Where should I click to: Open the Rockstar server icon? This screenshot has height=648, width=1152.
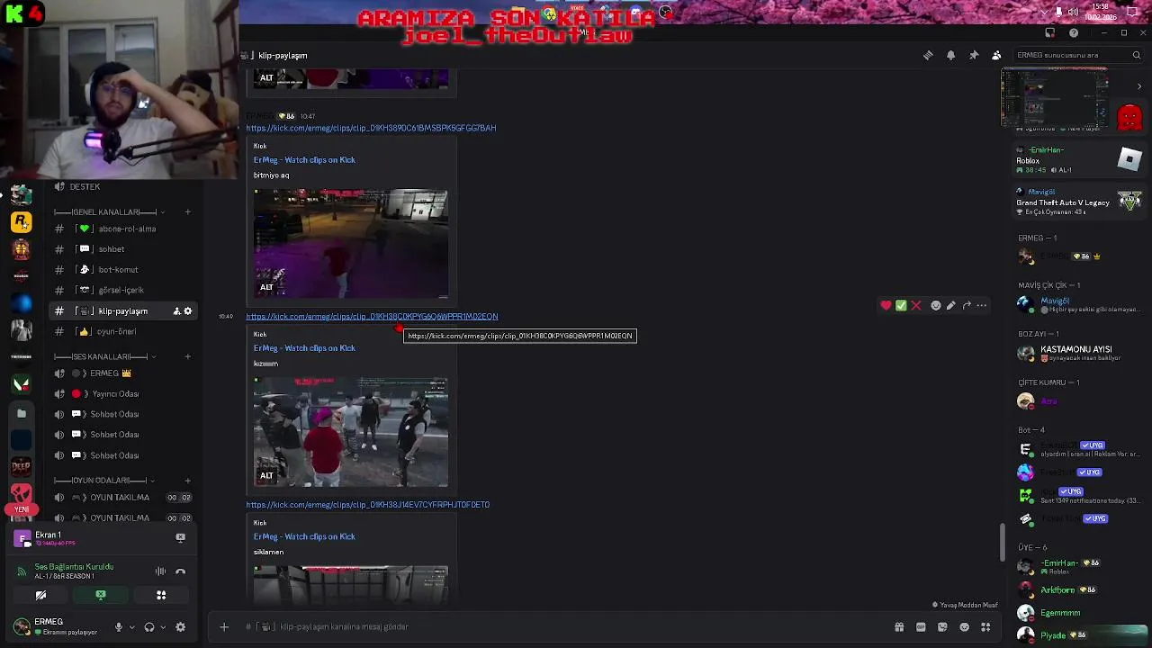tap(22, 221)
